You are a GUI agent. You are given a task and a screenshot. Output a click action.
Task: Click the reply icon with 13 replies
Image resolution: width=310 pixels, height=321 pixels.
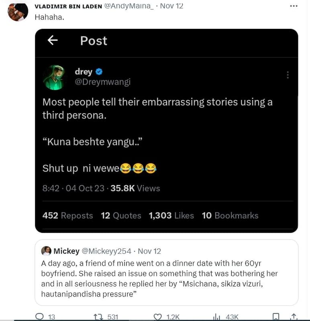point(40,317)
